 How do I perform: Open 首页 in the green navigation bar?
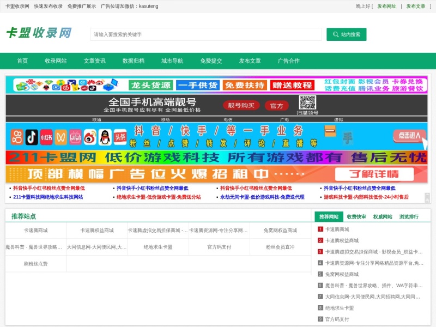(x=22, y=61)
